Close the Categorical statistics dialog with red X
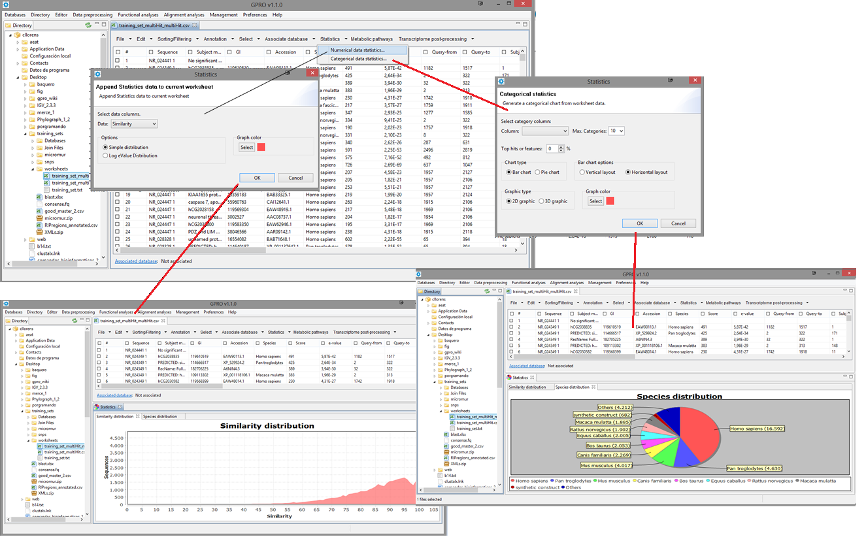 tap(694, 81)
